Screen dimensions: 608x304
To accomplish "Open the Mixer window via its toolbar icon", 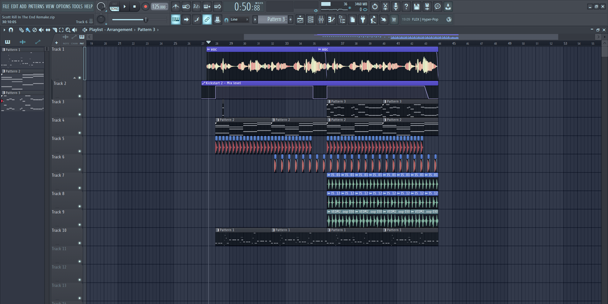I will tap(321, 20).
